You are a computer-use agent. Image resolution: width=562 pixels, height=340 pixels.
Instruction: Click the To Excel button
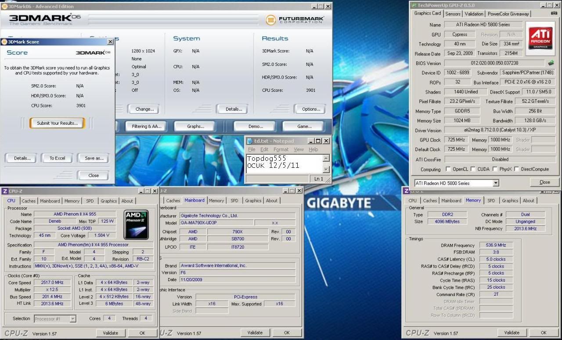click(57, 158)
